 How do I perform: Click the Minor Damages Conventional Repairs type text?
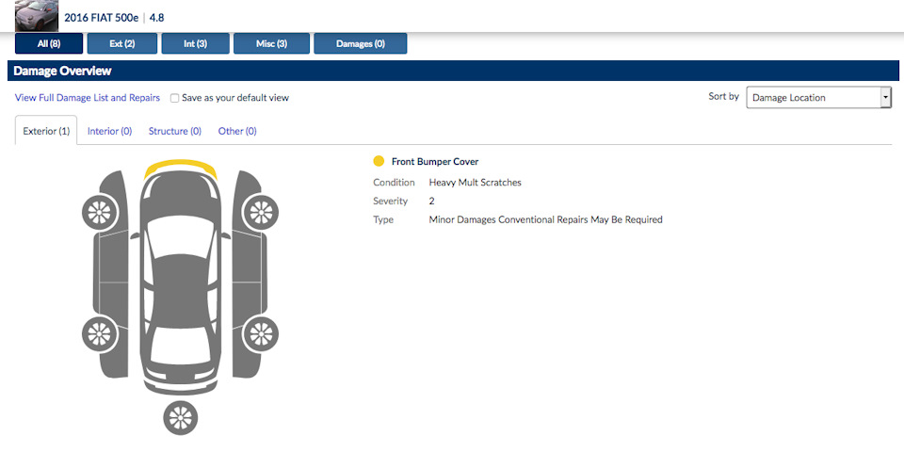coord(545,219)
